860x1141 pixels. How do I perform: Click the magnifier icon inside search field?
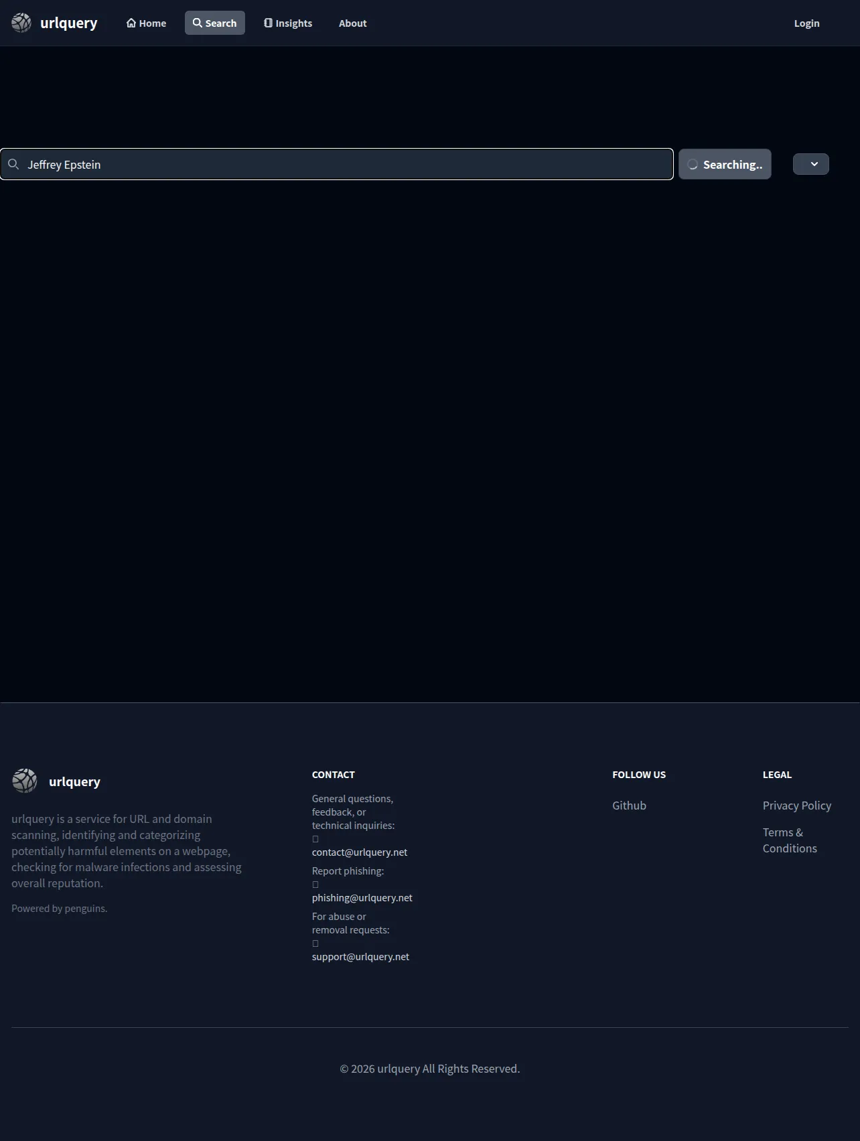[13, 164]
